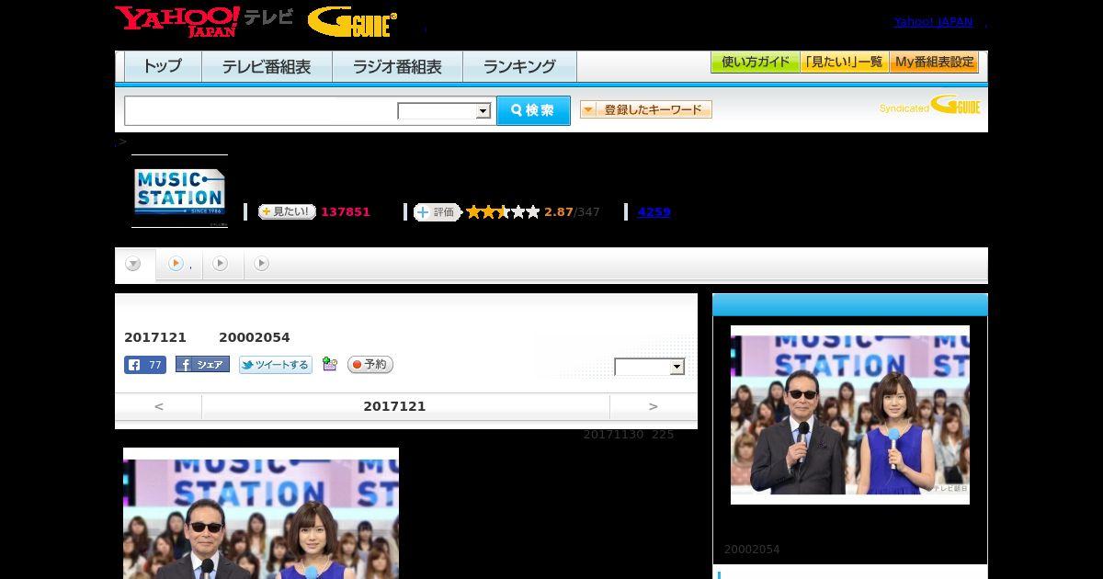1103x579 pixels.
Task: Switch to the テレビ番組表 tab
Action: point(267,66)
